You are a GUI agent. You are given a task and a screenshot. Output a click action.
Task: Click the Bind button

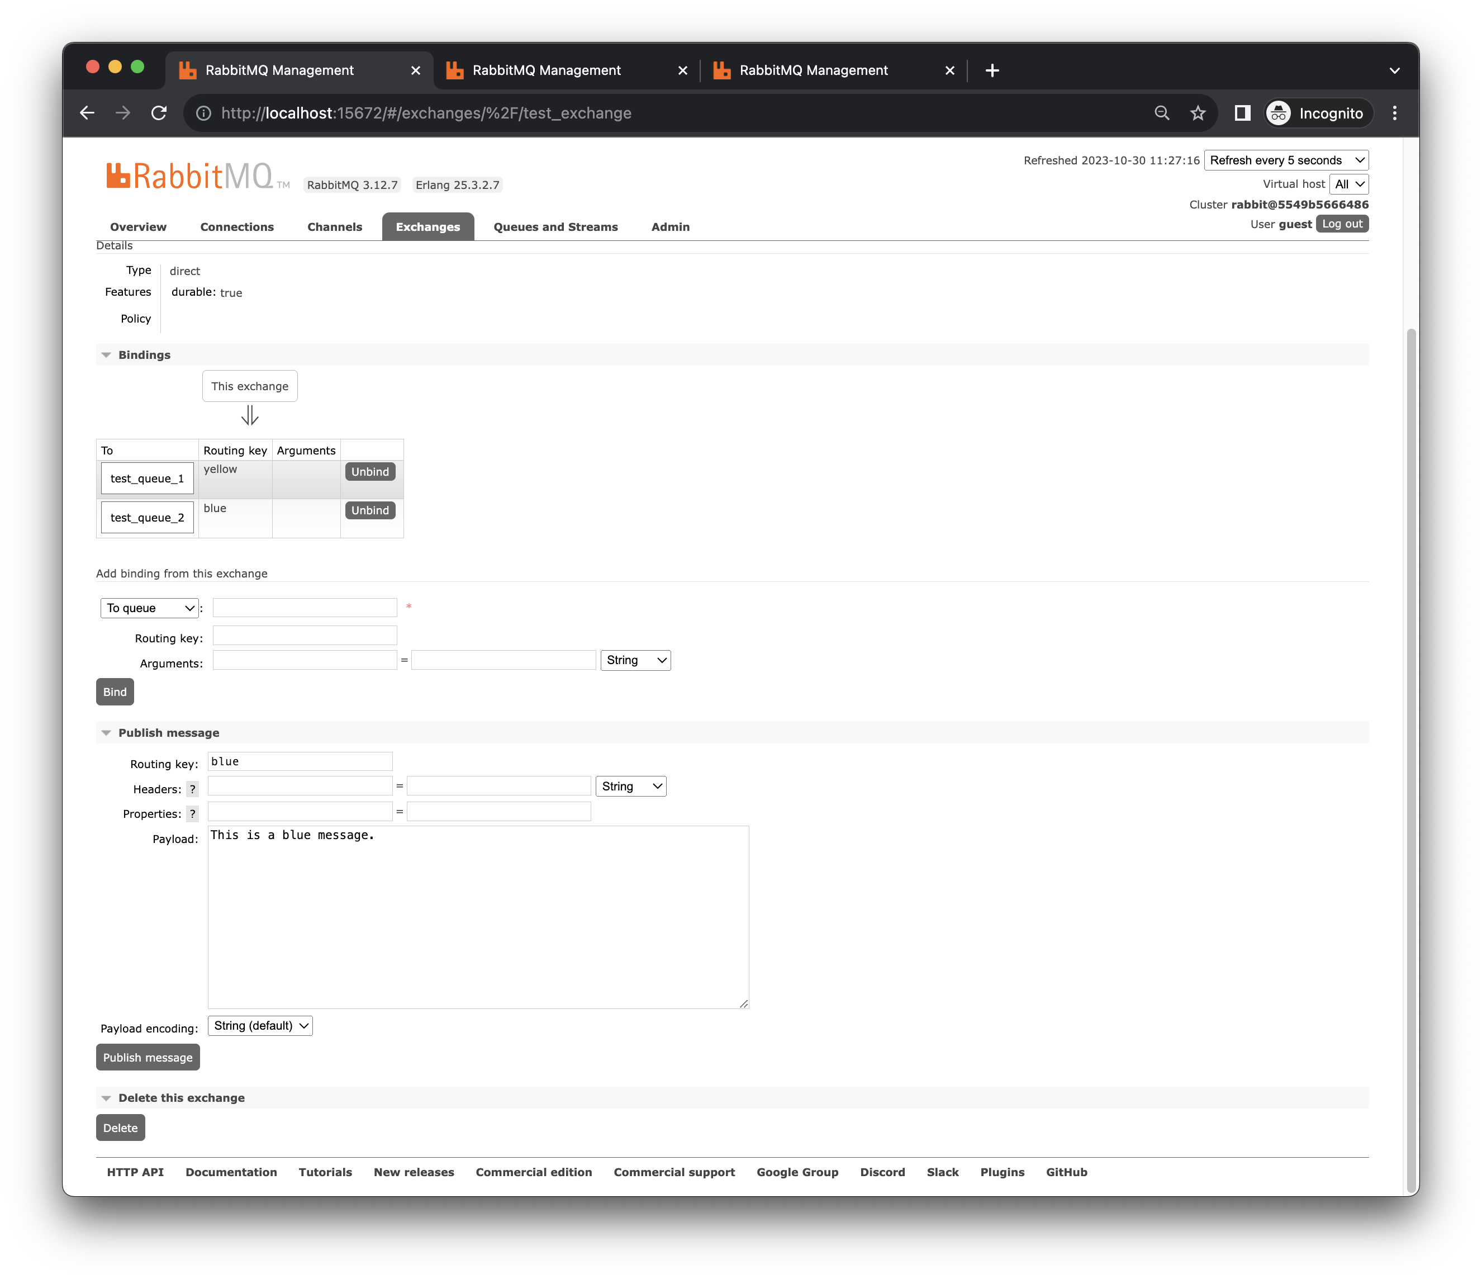115,691
